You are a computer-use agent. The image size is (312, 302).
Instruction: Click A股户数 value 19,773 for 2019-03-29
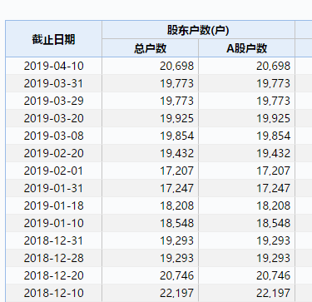point(274,101)
